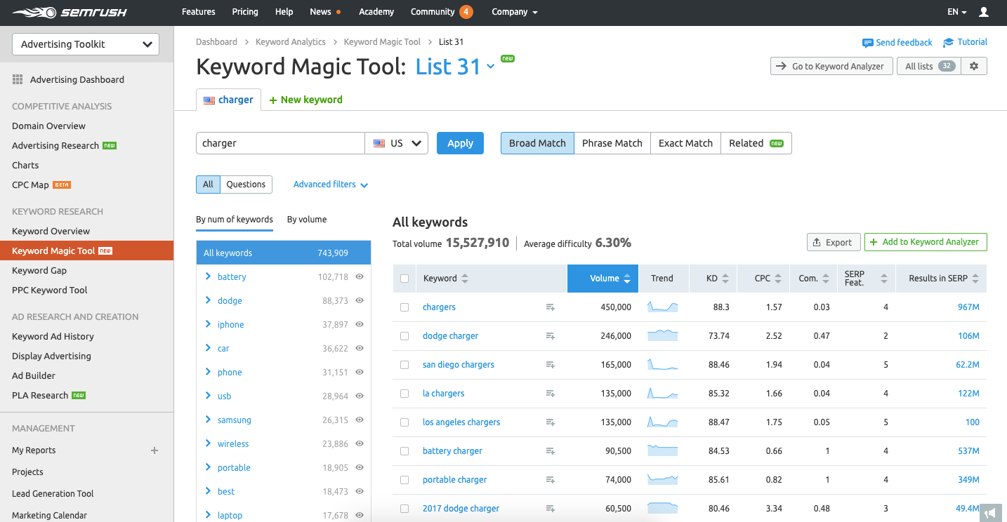
Task: Click add-to-list icon for battery charger
Action: 551,451
